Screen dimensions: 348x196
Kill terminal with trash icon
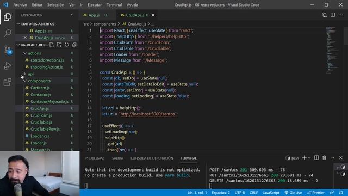coord(325,158)
